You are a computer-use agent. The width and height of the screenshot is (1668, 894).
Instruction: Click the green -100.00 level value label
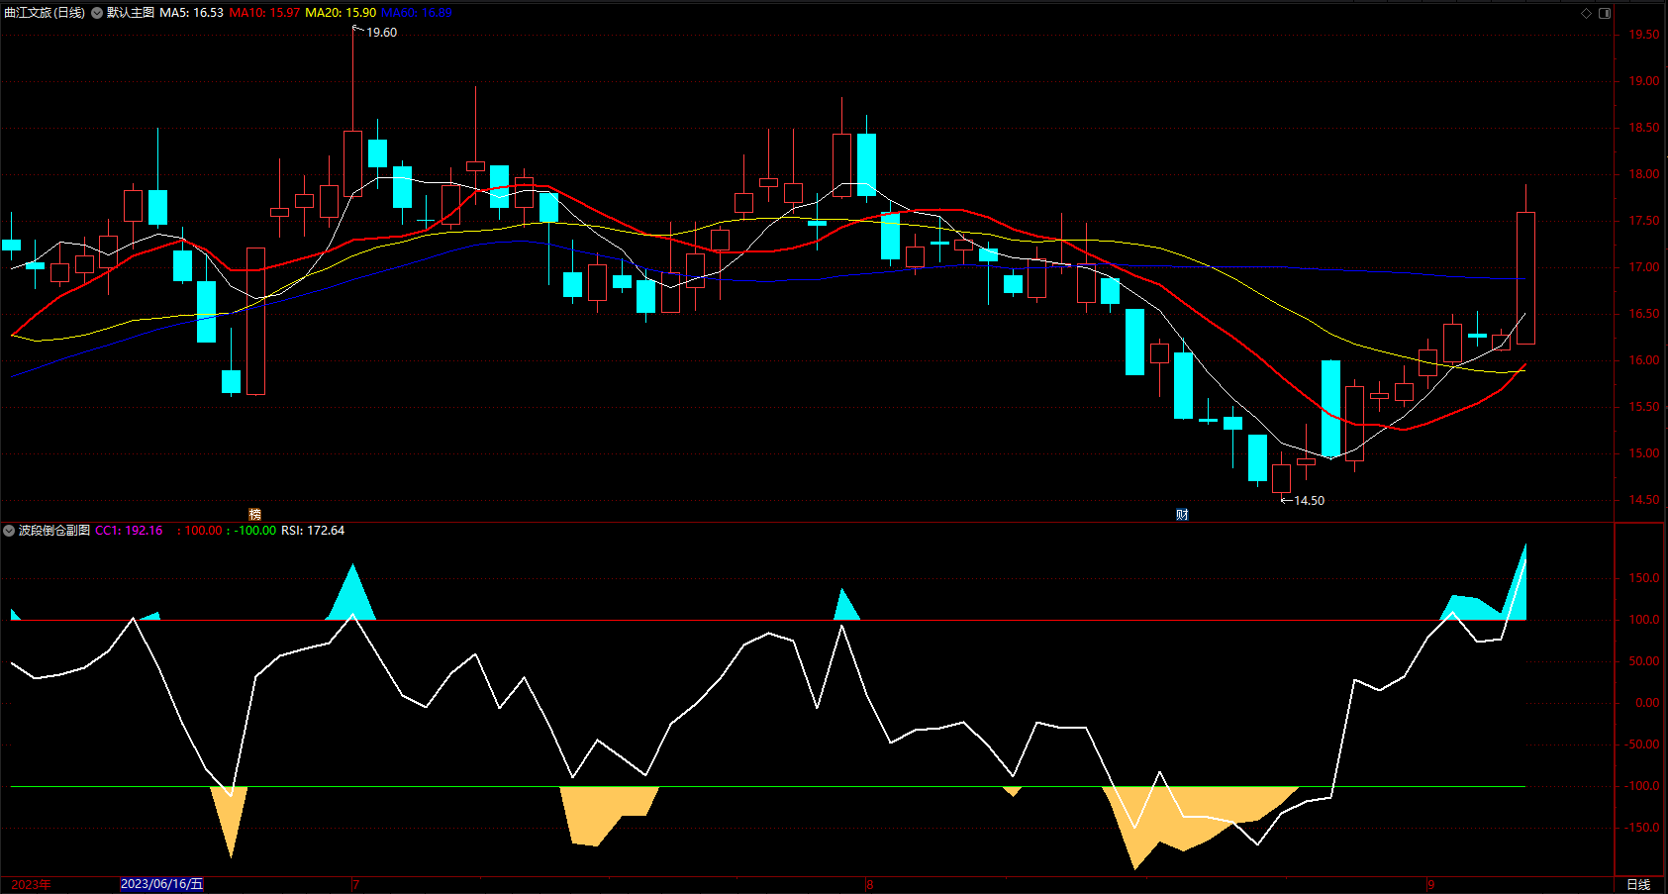coord(255,531)
